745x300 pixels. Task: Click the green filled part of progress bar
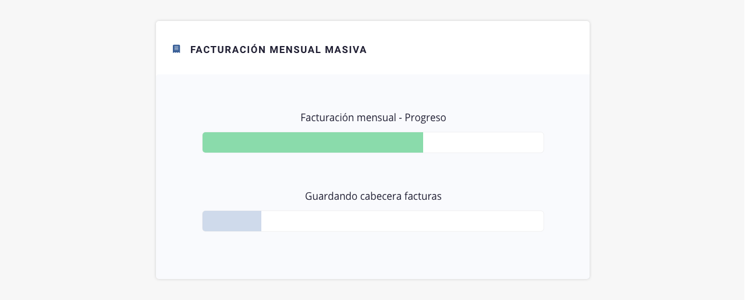[313, 142]
